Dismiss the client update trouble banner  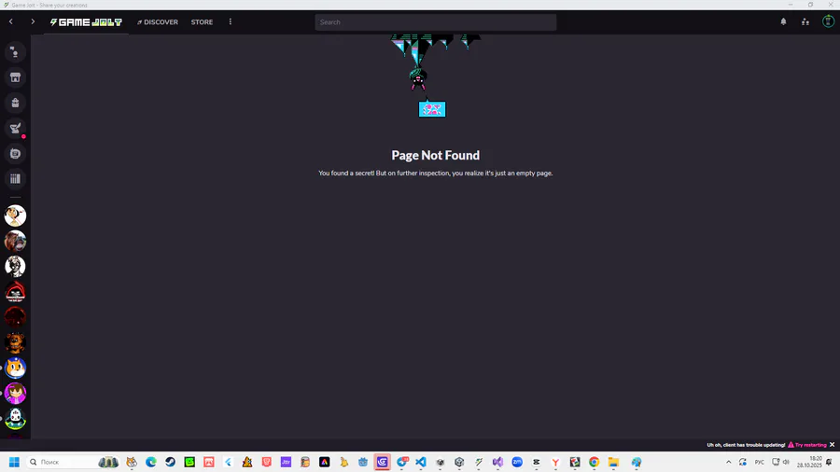point(832,445)
